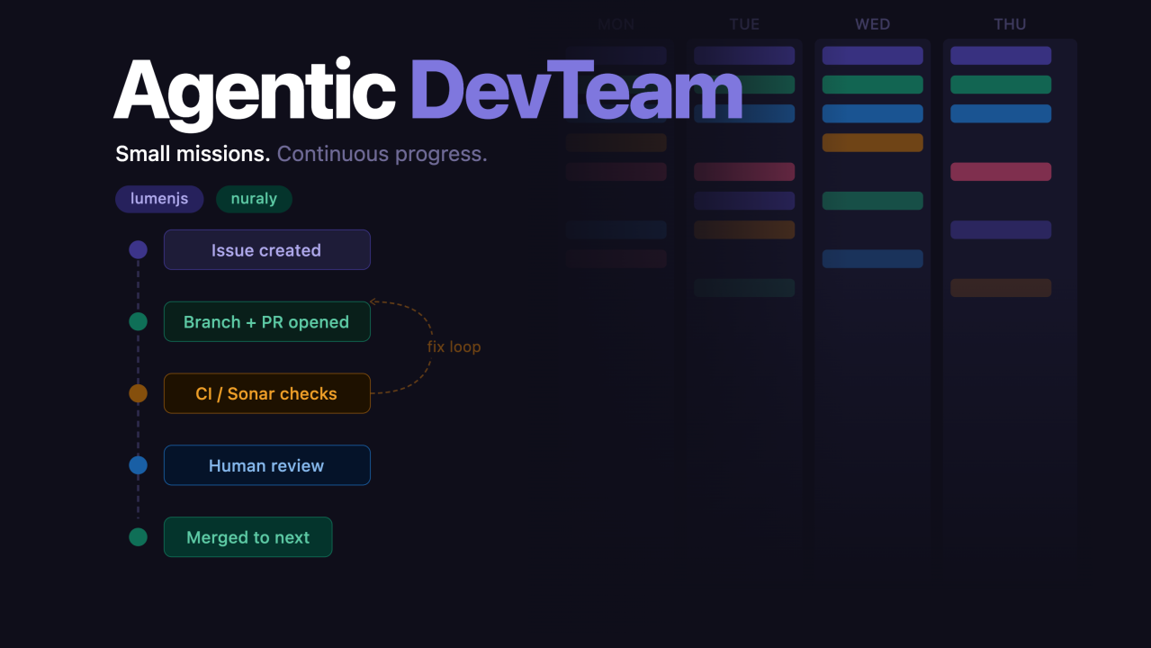Select the MON column header
Screen dimensions: 1151x648
click(x=616, y=24)
